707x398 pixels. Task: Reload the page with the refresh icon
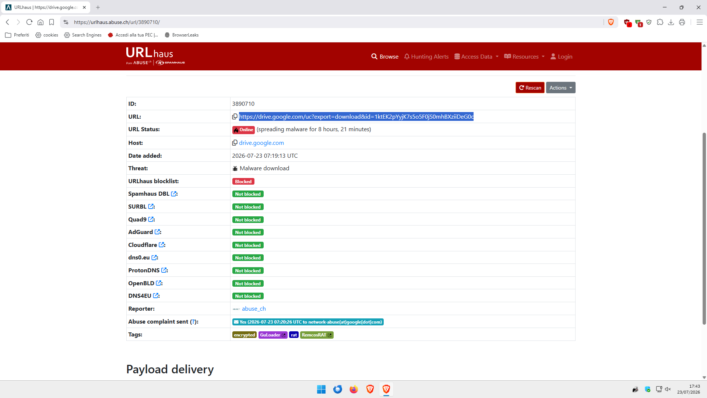29,22
